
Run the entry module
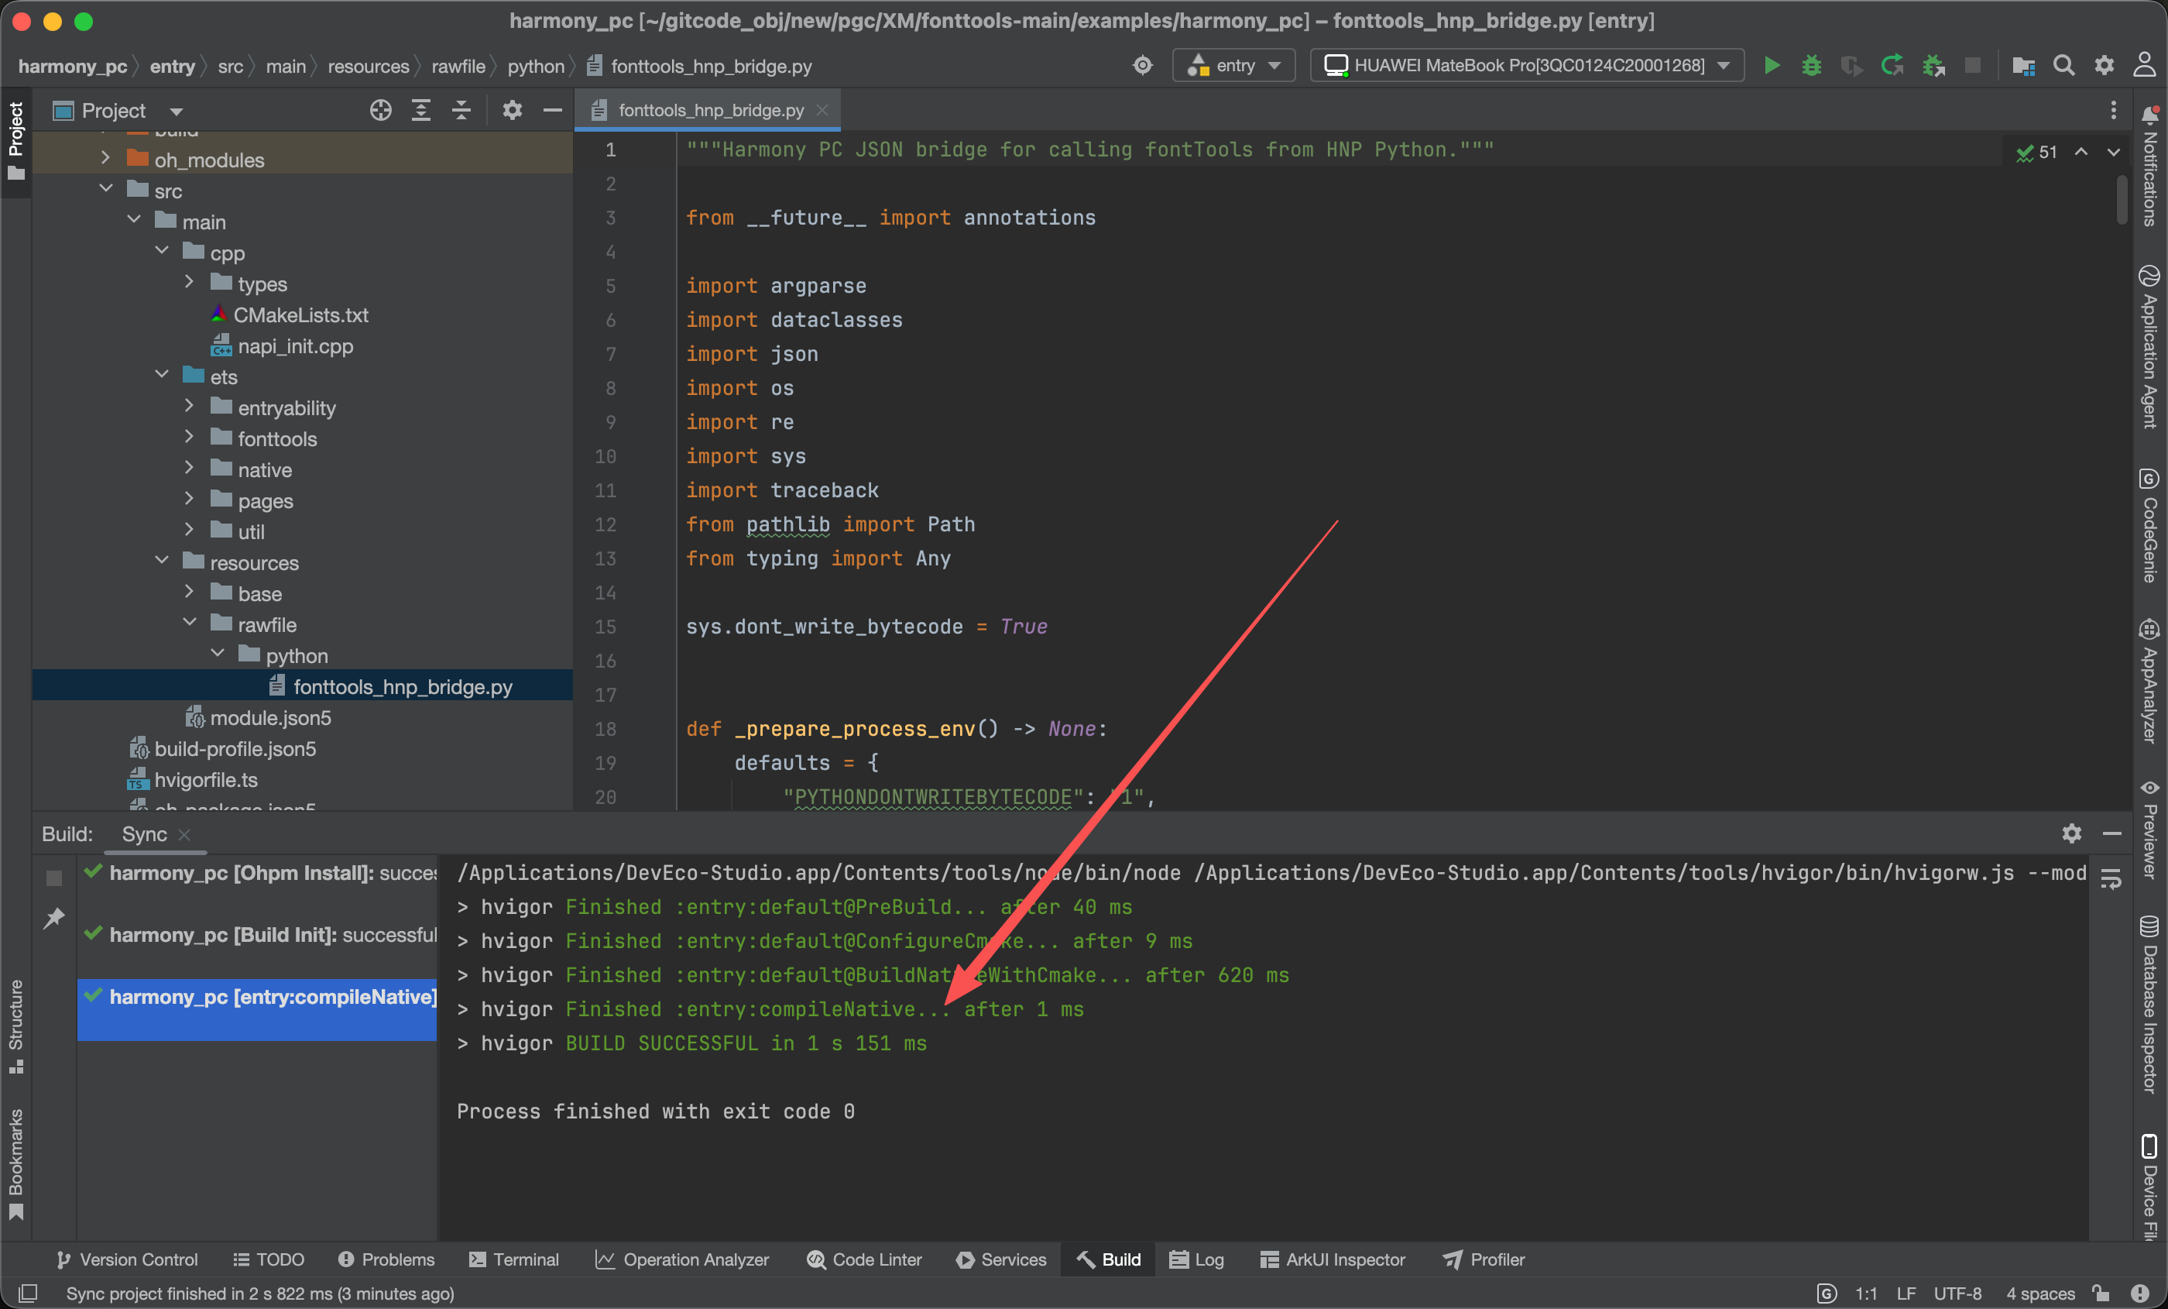coord(1772,65)
